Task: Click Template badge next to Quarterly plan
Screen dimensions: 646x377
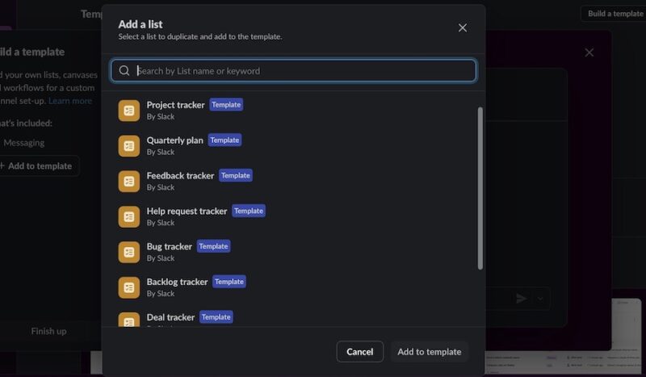Action: coord(224,140)
